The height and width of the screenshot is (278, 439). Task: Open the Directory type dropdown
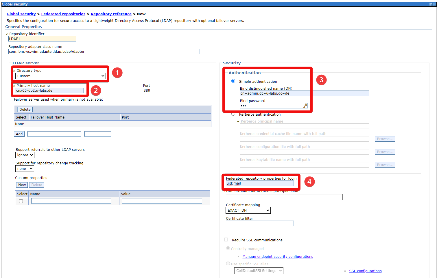click(x=60, y=76)
